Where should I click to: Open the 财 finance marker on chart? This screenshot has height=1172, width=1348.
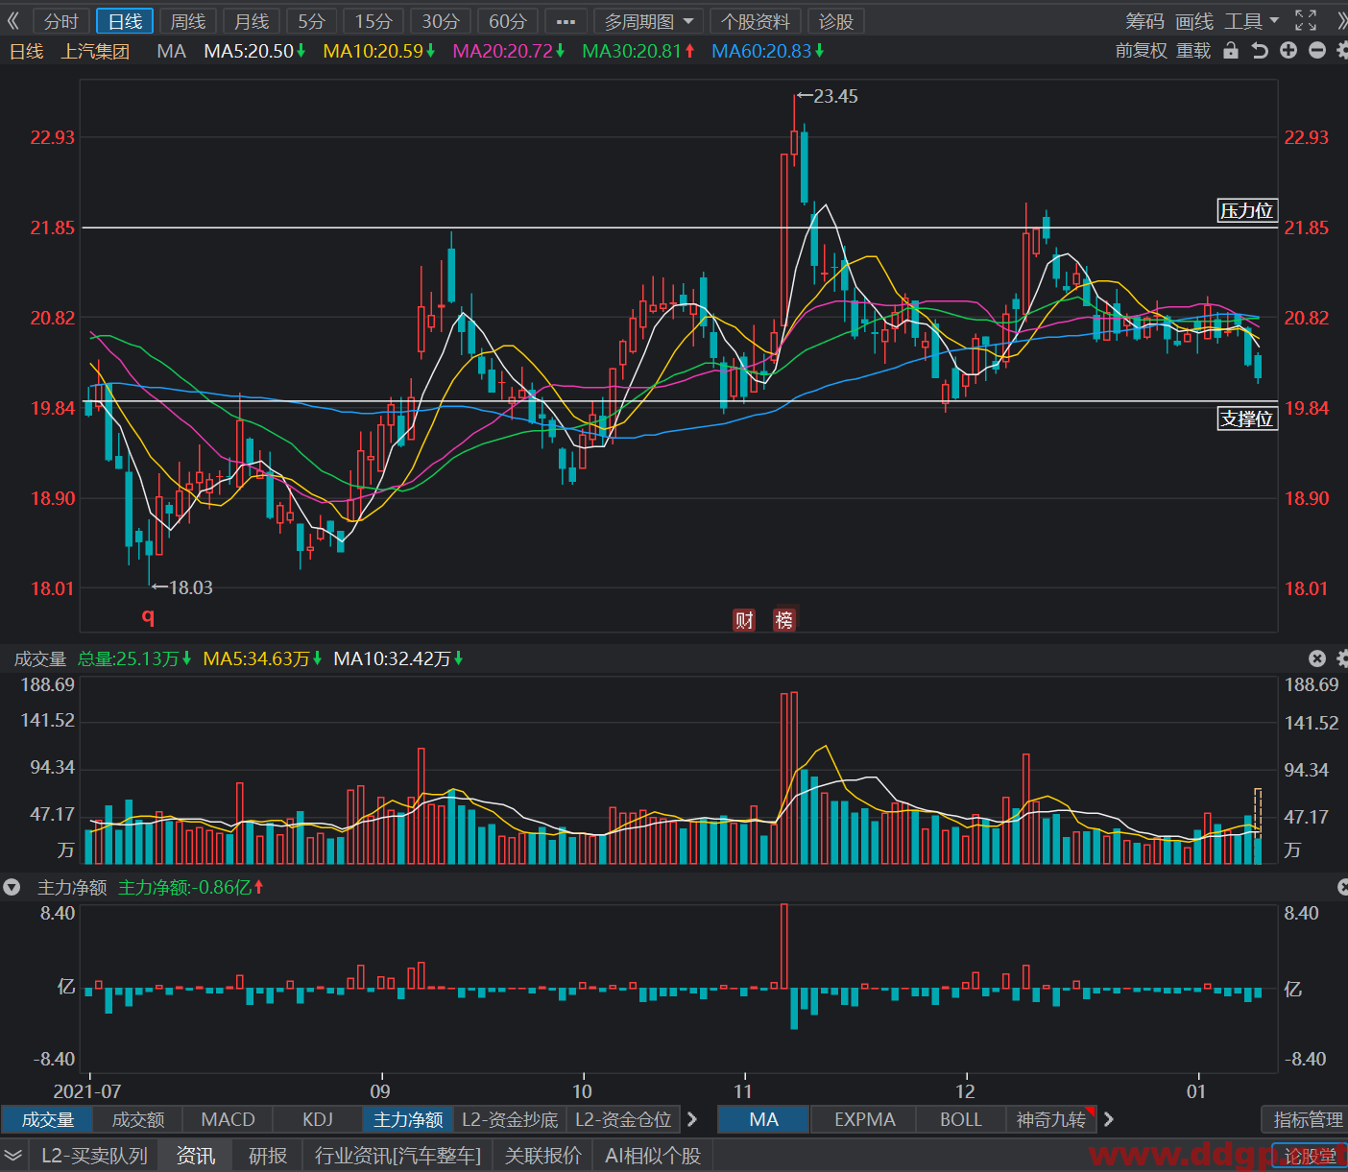[744, 620]
